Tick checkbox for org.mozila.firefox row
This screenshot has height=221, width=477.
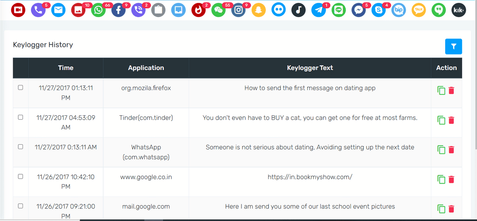coord(20,88)
